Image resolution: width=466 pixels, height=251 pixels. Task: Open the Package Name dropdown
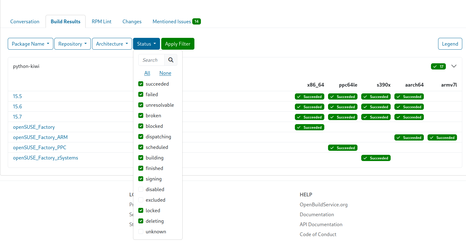pyautogui.click(x=30, y=44)
